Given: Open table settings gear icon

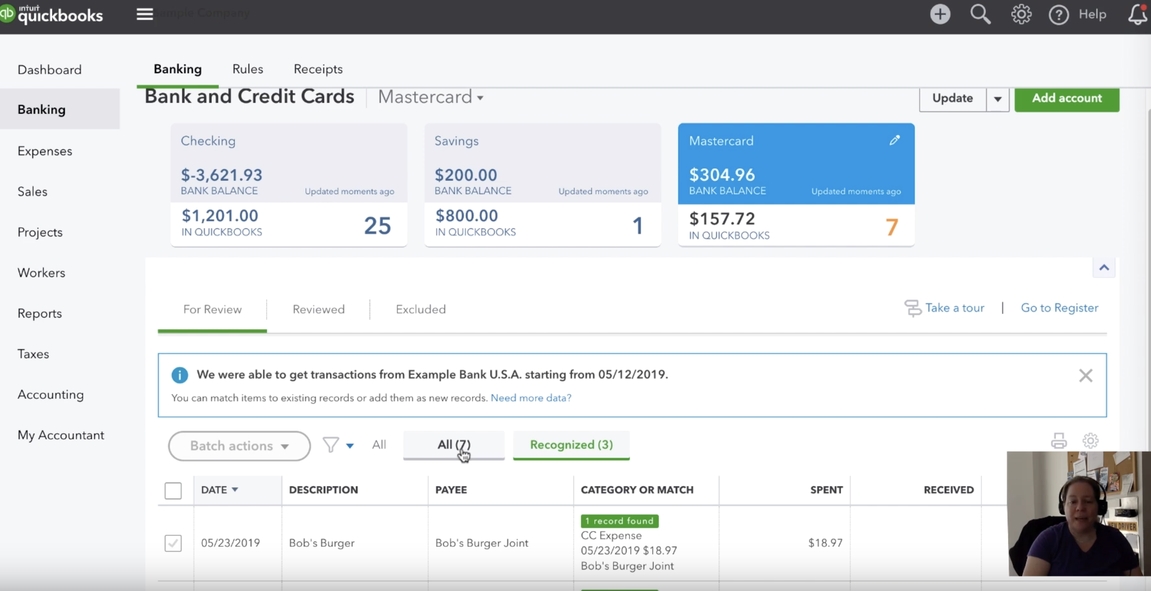Looking at the screenshot, I should [x=1090, y=441].
